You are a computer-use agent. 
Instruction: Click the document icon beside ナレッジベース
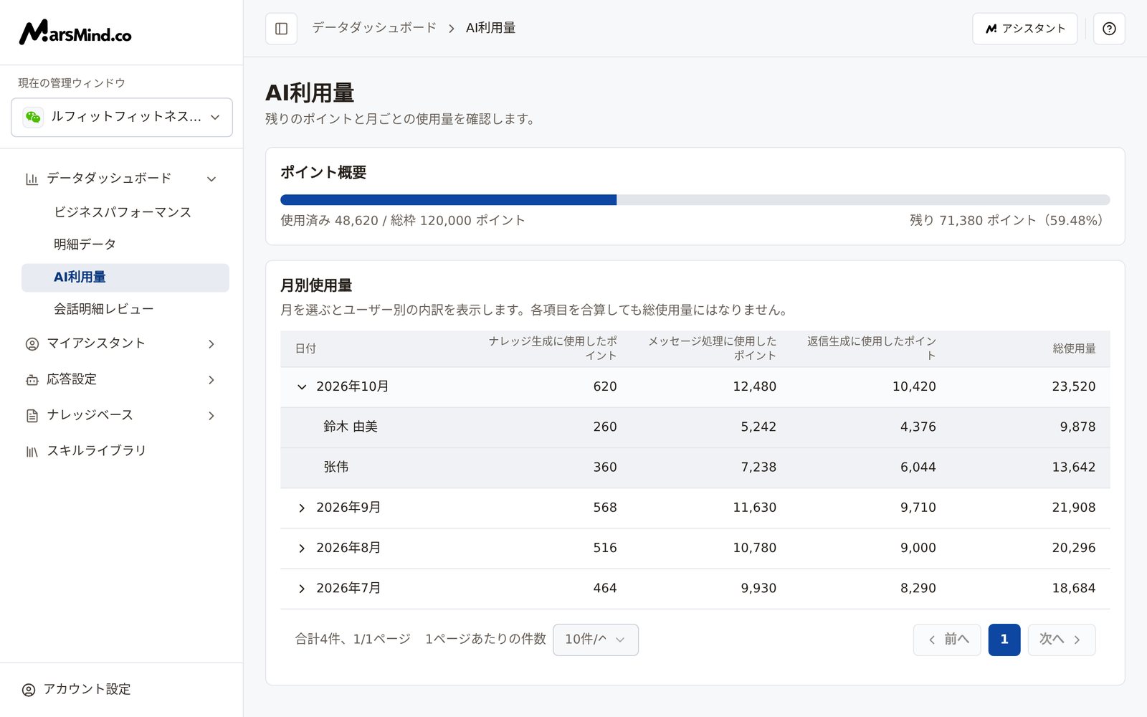[x=32, y=416]
